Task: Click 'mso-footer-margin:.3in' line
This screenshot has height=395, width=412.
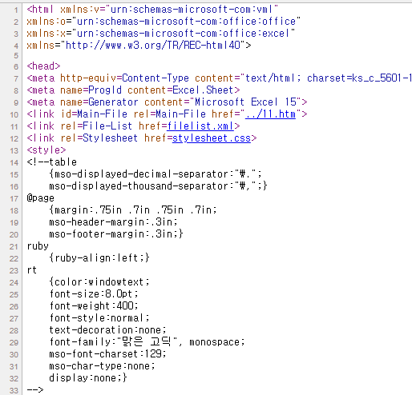Action: click(116, 234)
